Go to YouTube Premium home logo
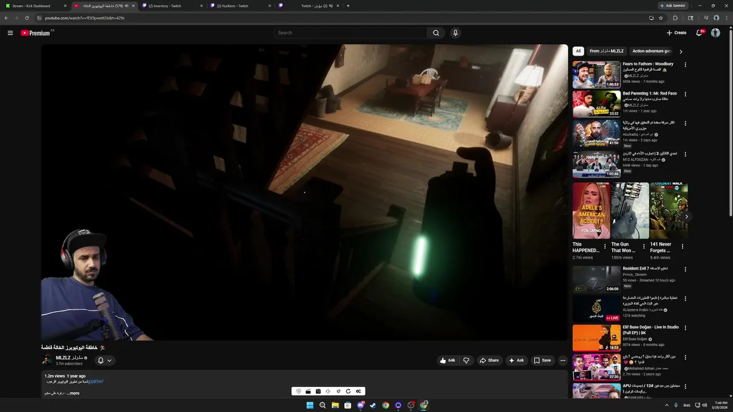The width and height of the screenshot is (733, 412). 36,33
